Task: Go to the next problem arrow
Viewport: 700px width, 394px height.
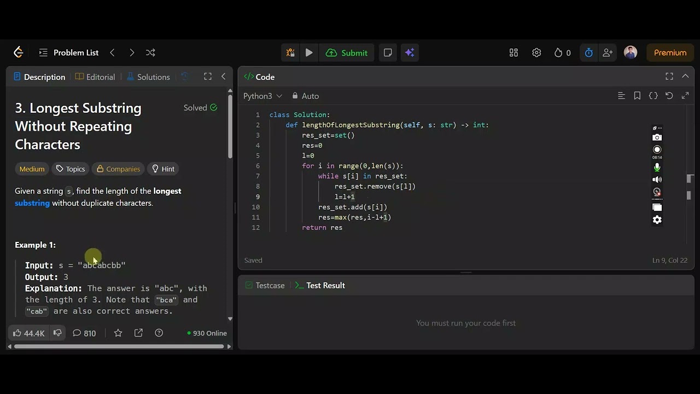Action: [x=132, y=53]
